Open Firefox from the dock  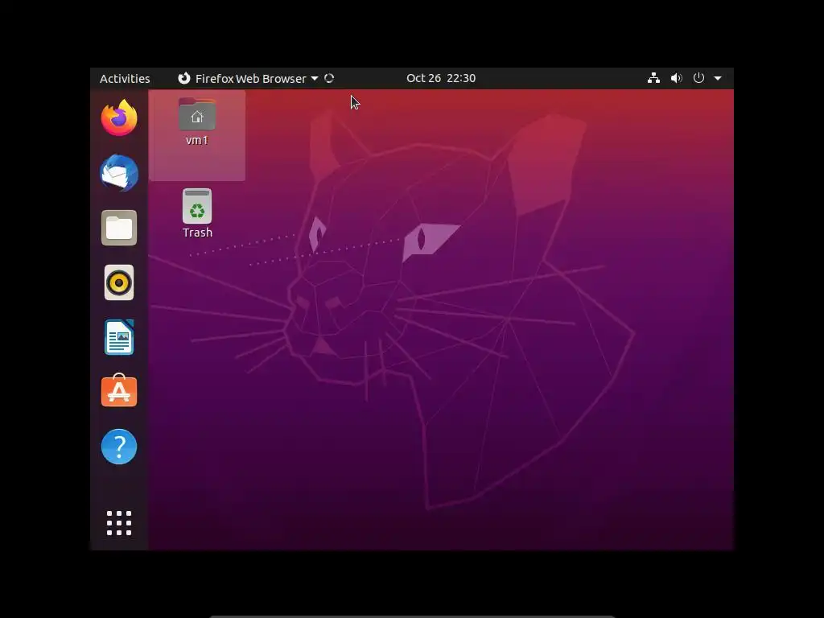119,117
